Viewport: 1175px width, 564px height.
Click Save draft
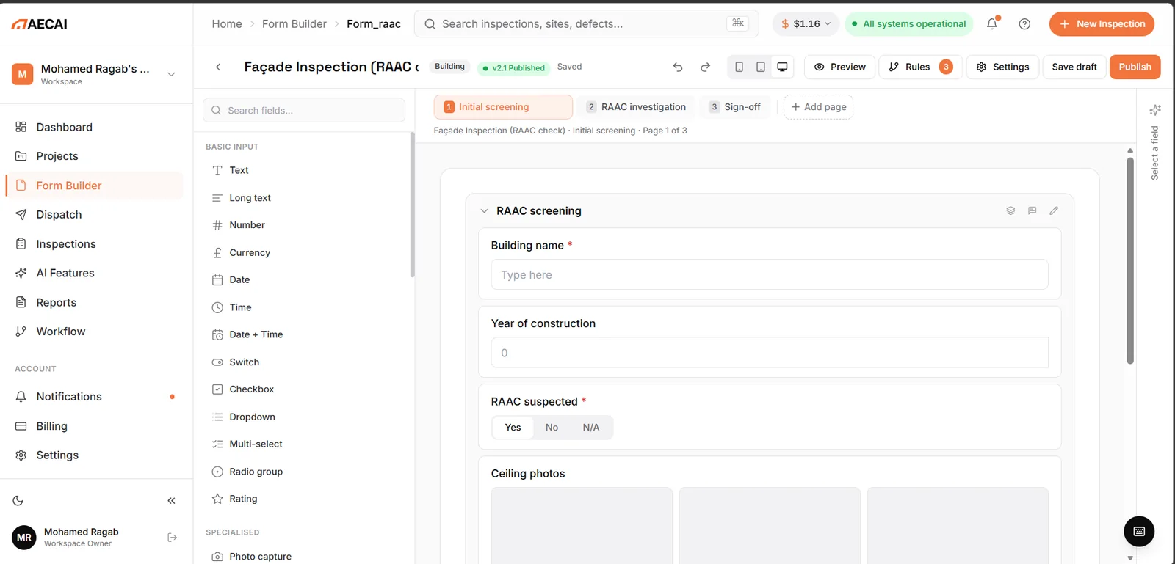(x=1074, y=67)
